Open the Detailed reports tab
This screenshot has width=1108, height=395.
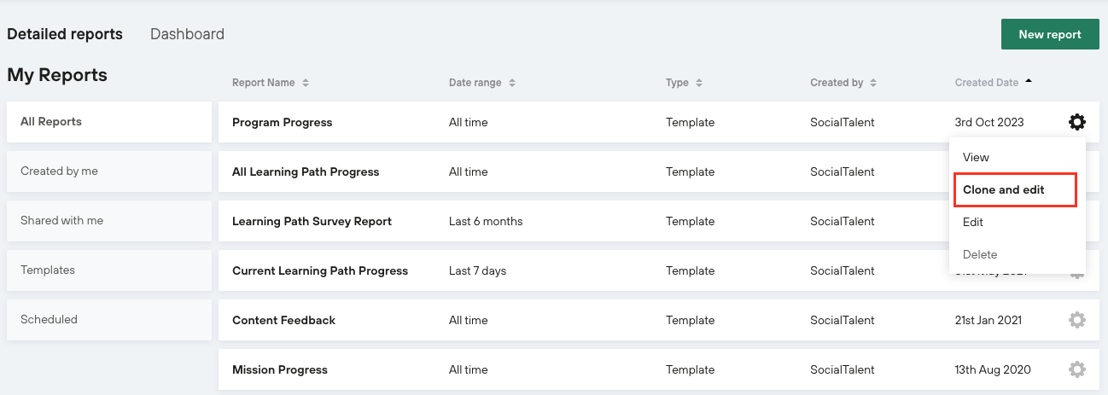[65, 34]
